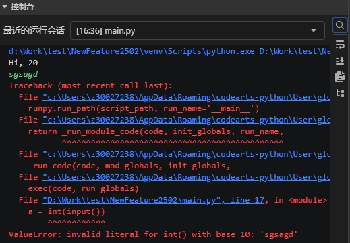Click the '_run_code(code, mod_globals' line

click(x=129, y=166)
